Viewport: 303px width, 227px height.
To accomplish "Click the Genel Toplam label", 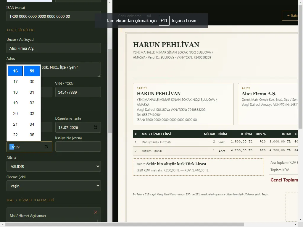I will (284, 180).
